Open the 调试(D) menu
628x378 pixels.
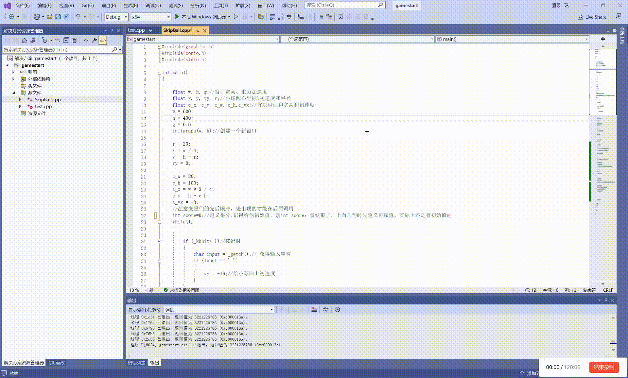pyautogui.click(x=153, y=5)
